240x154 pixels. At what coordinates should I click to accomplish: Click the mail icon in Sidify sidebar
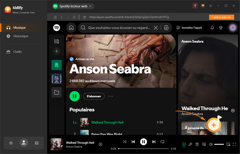pos(37,143)
